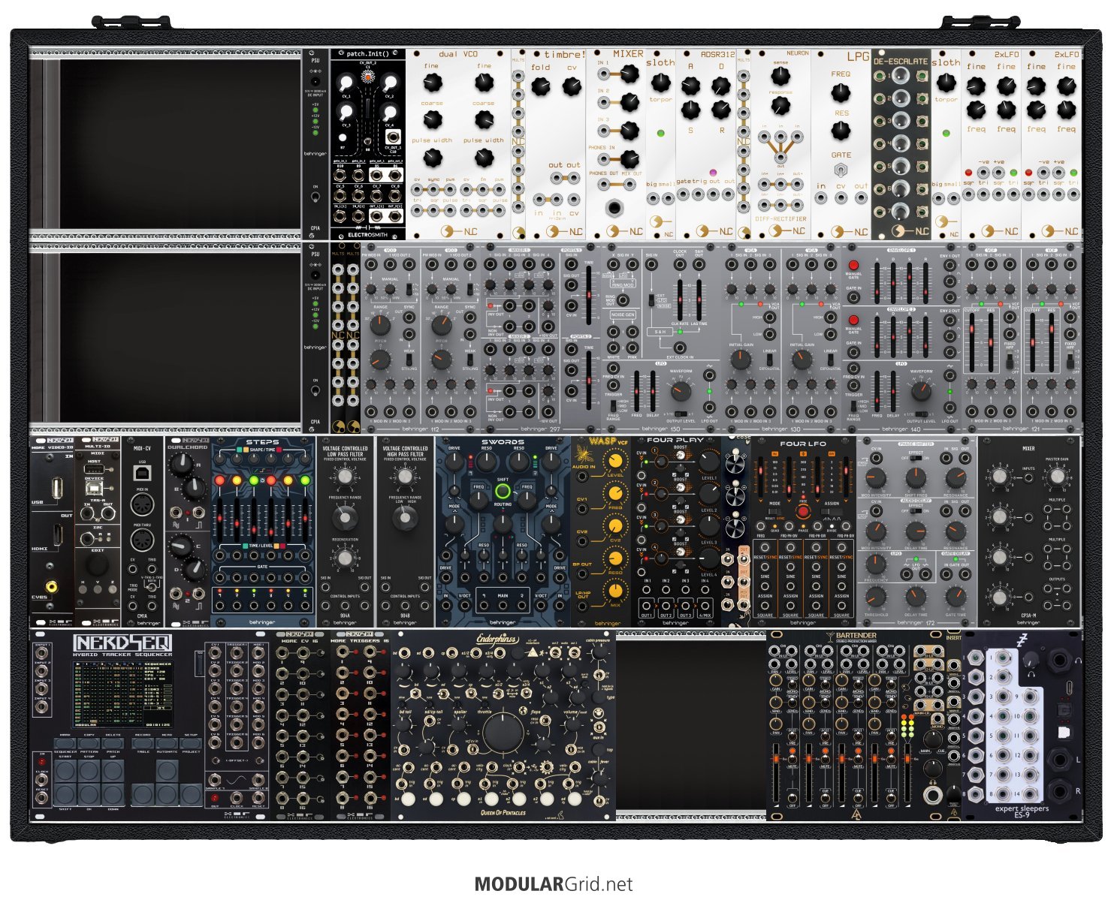This screenshot has width=1108, height=900.
Task: Flip the Fixed HPF switch on left 121 VCF
Action: [x=1010, y=361]
